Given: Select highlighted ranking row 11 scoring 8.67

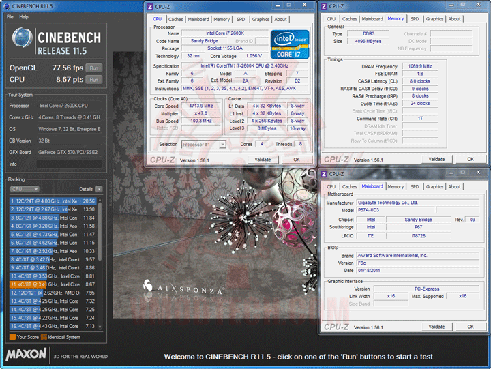Looking at the screenshot, I should (x=53, y=284).
